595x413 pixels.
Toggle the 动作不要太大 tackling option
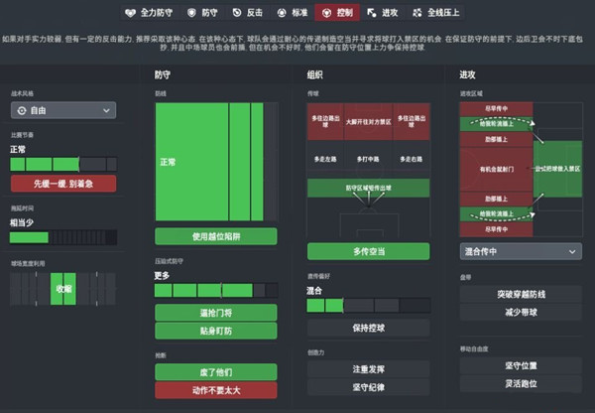coord(216,390)
